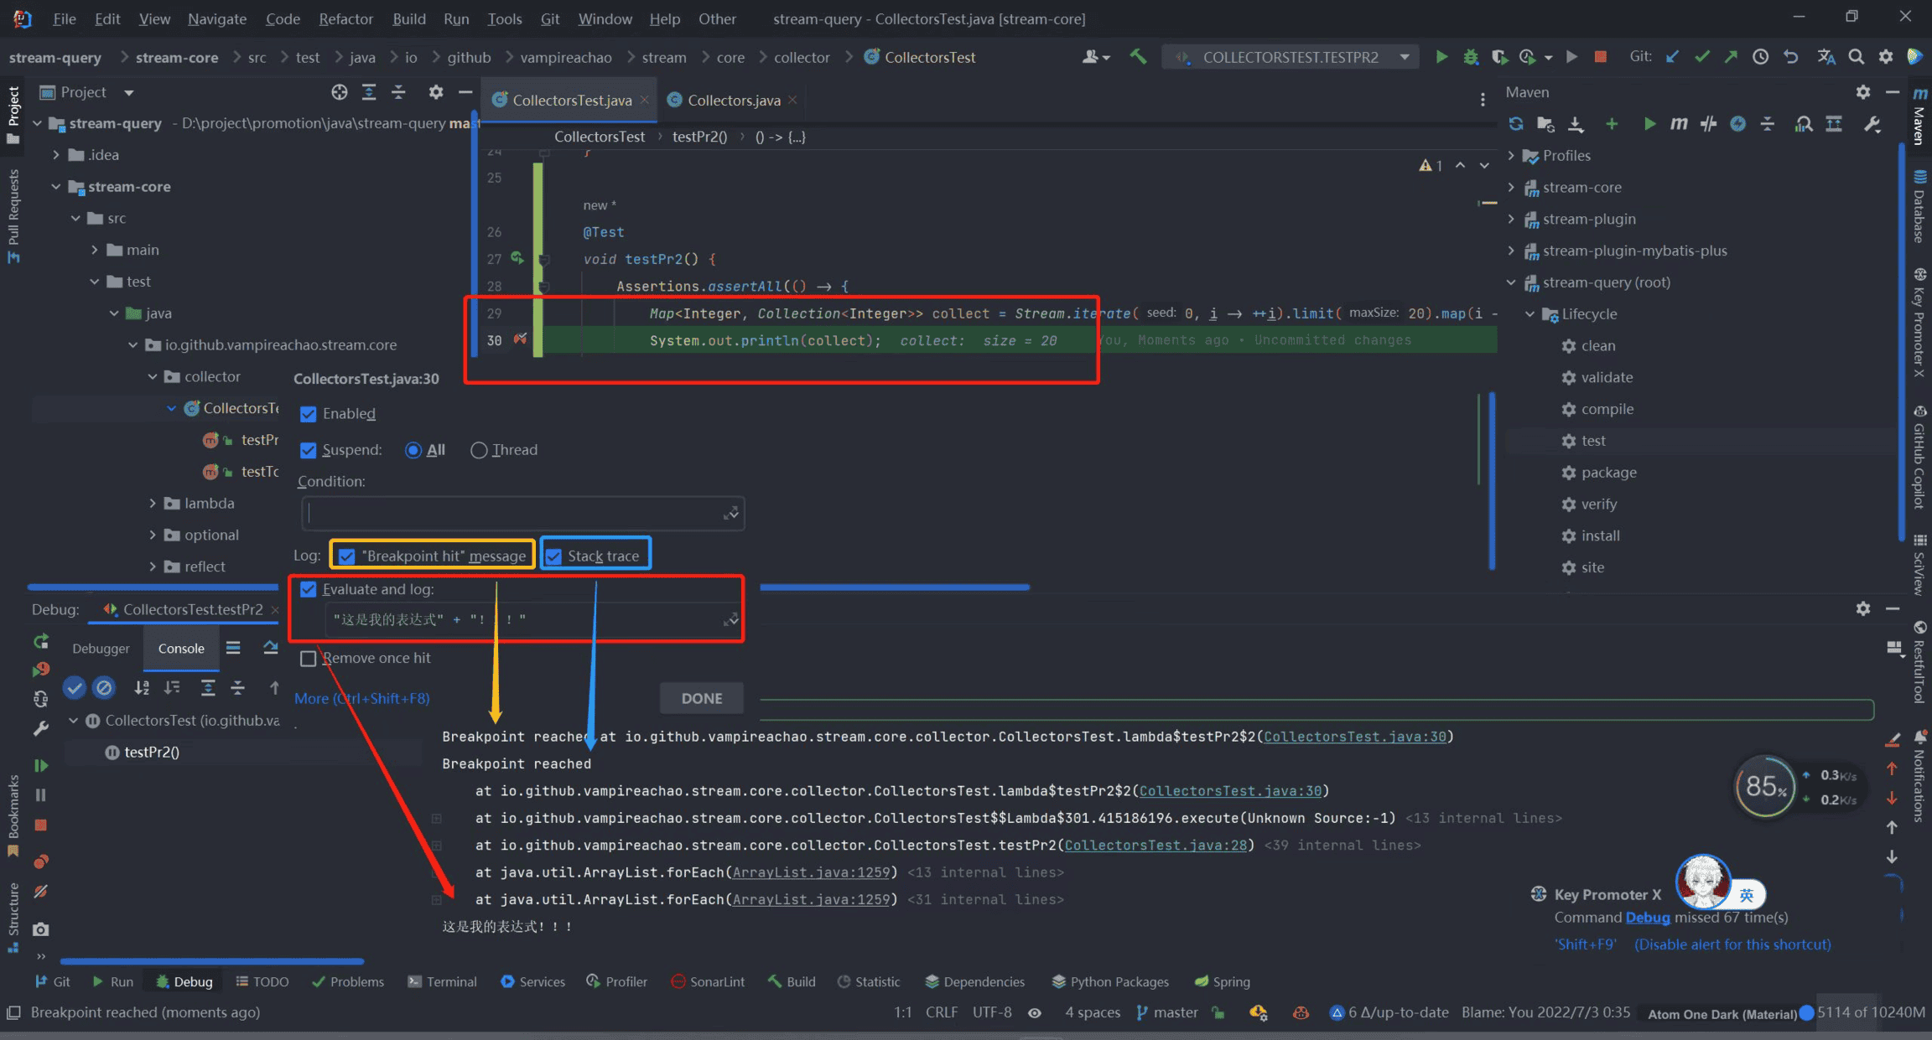Click the Build hammer icon

tap(1138, 57)
